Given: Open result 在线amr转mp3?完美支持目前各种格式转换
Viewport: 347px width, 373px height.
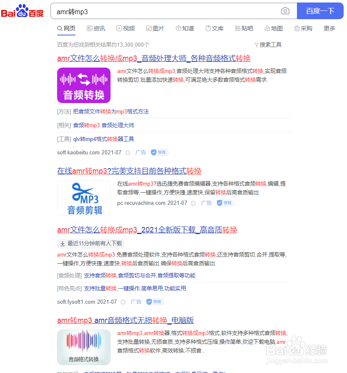Looking at the screenshot, I should (129, 171).
